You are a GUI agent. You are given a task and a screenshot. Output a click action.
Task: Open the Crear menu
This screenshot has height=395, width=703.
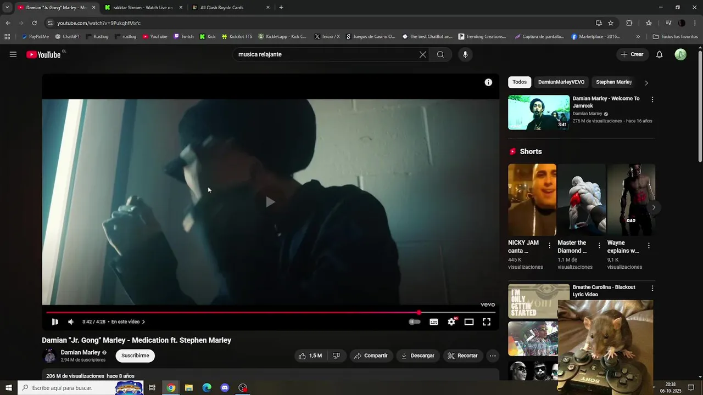click(x=632, y=54)
